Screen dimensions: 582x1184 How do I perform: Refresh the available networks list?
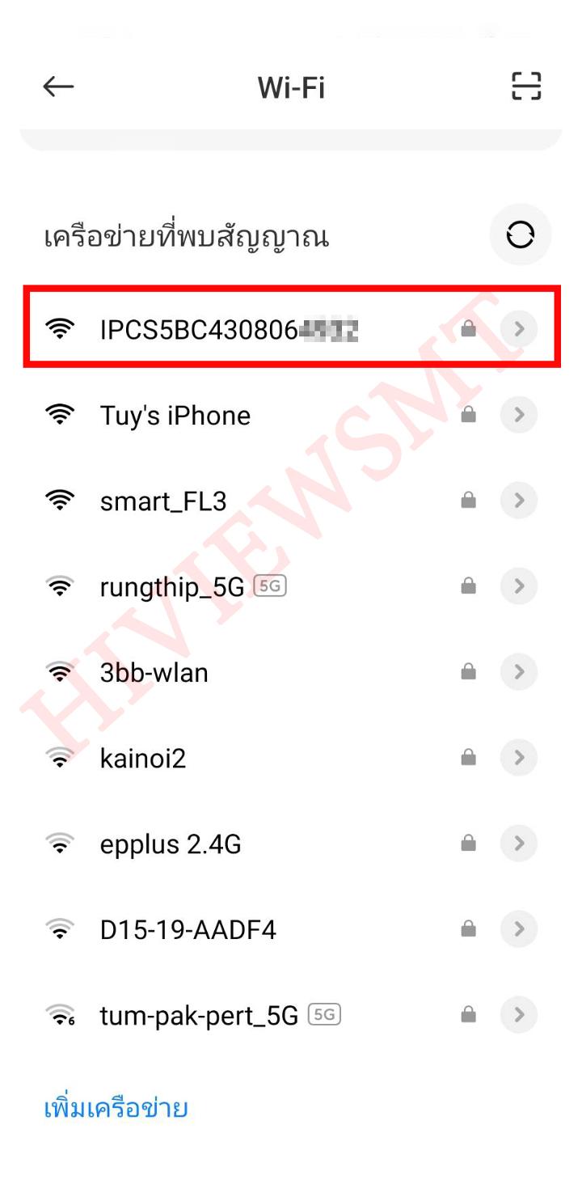pyautogui.click(x=521, y=235)
